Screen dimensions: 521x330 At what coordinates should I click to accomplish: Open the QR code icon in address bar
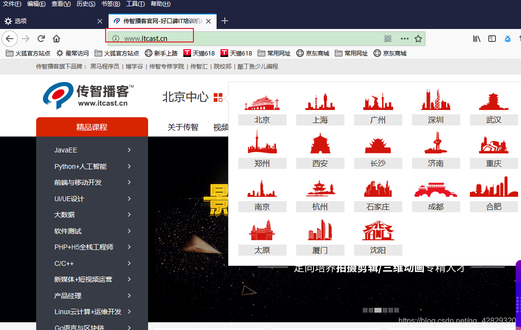(x=388, y=39)
